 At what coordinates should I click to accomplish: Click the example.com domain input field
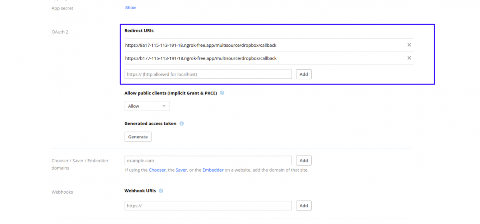pos(208,160)
